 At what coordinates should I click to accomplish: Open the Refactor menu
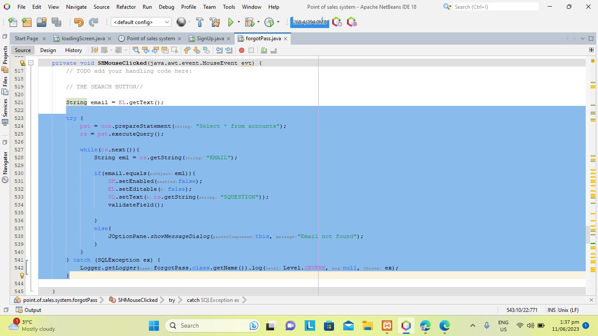(x=126, y=7)
